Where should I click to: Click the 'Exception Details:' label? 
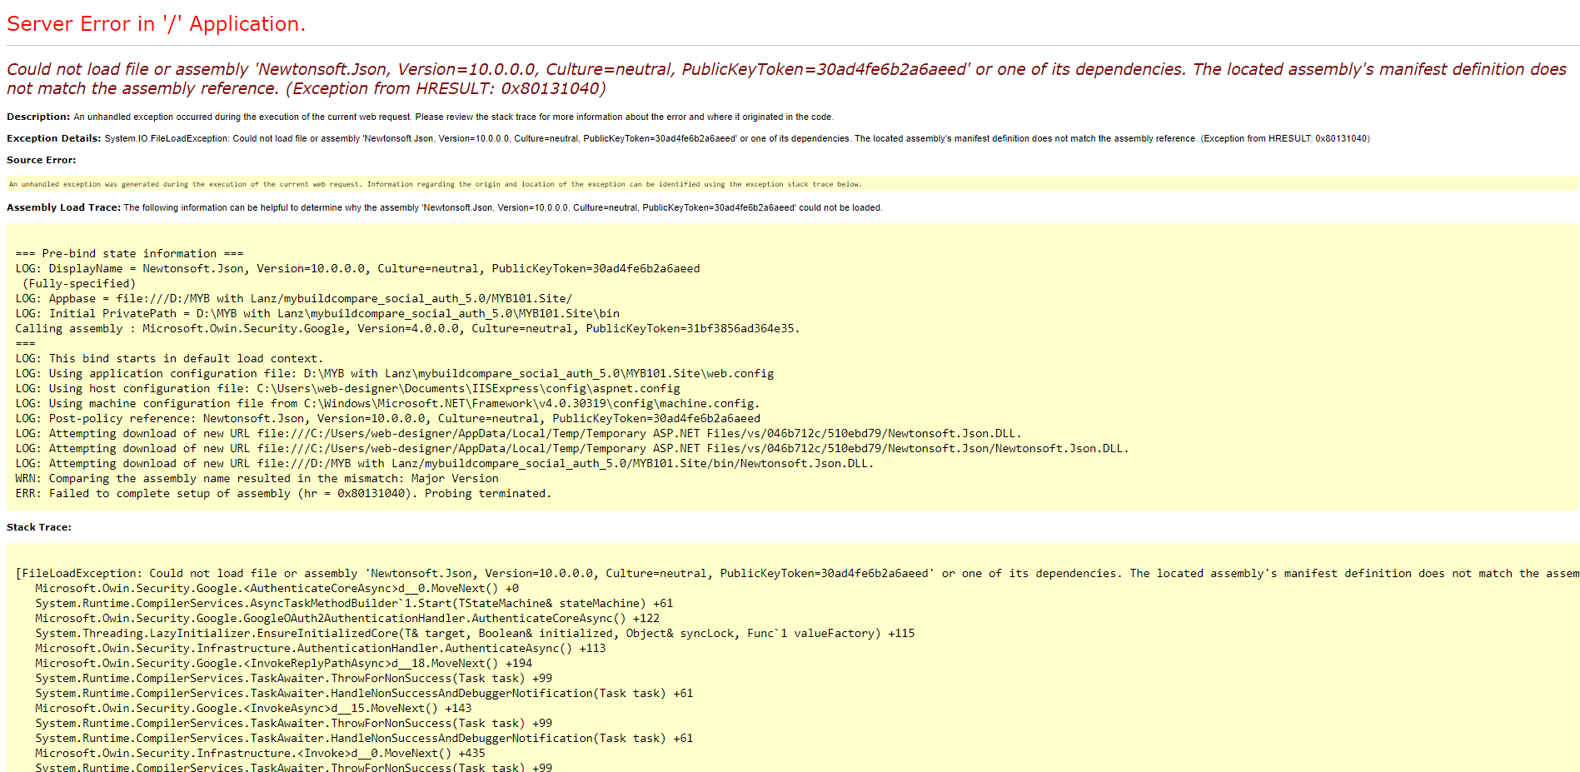click(54, 139)
